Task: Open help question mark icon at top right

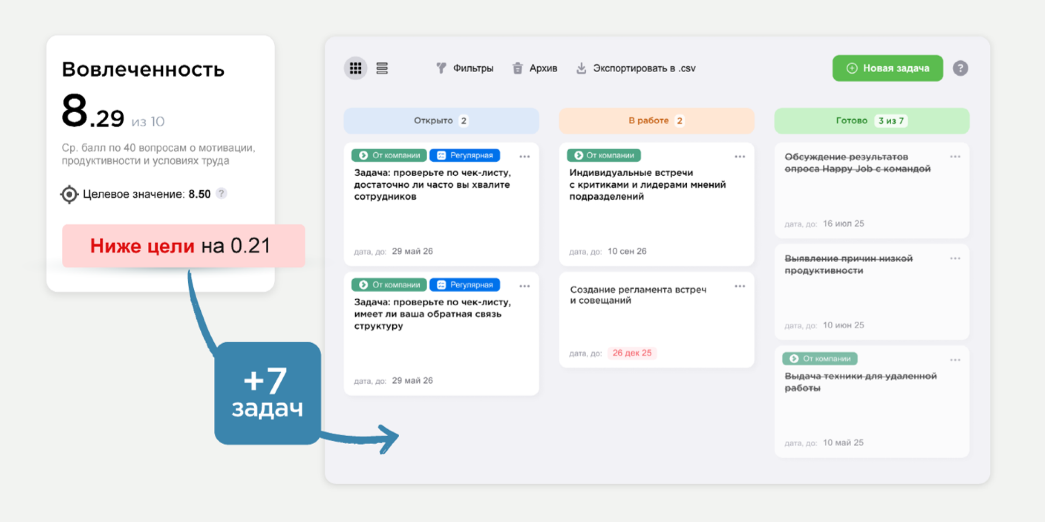Action: click(x=960, y=68)
